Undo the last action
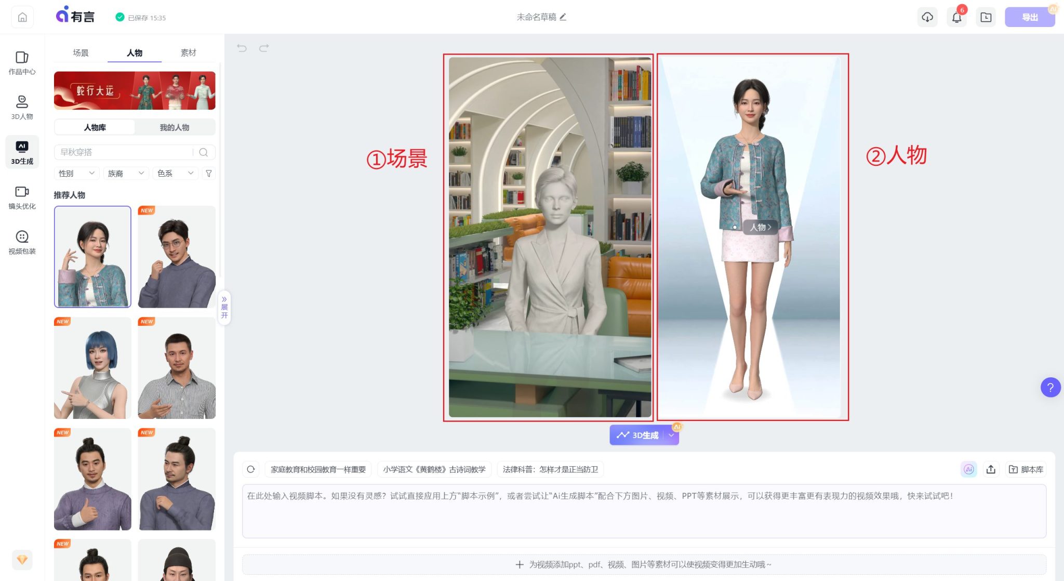1064x581 pixels. [242, 48]
